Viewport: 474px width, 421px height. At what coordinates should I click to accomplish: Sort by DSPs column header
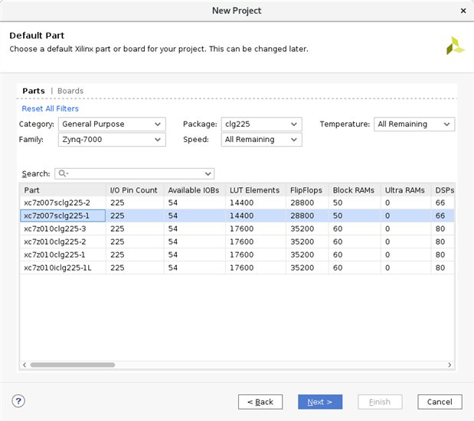[443, 190]
